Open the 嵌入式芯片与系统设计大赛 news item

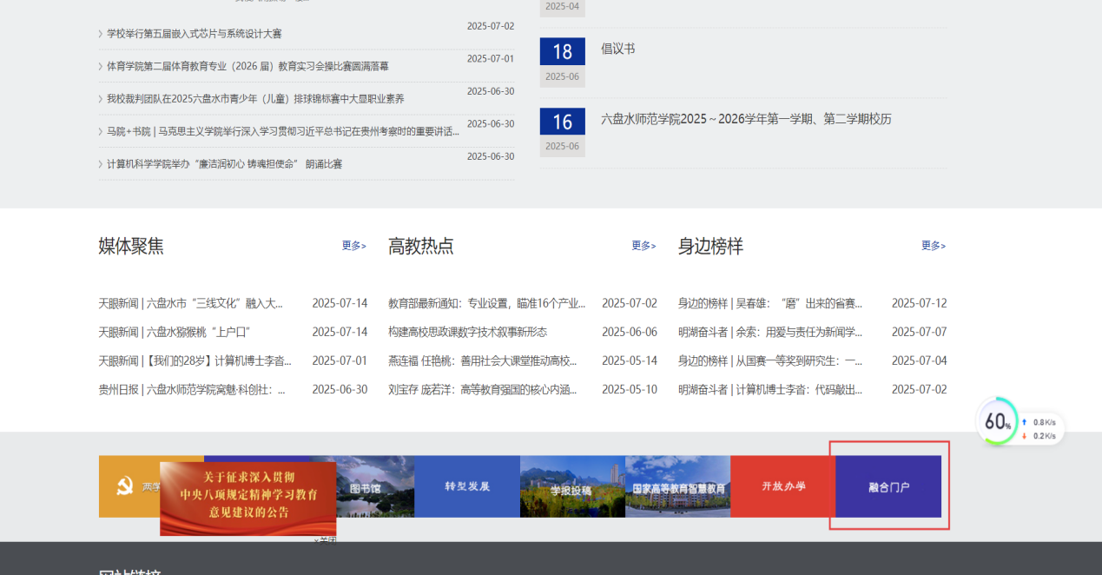[x=194, y=34]
